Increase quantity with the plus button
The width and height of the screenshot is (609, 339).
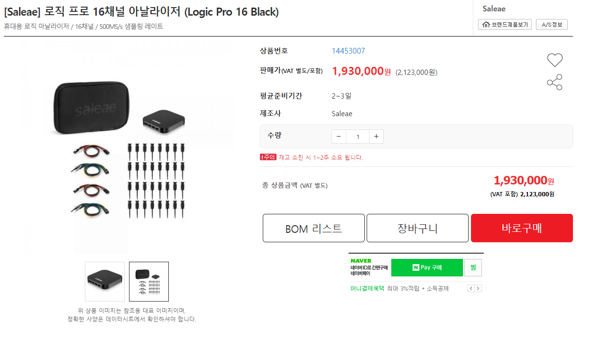tap(376, 137)
